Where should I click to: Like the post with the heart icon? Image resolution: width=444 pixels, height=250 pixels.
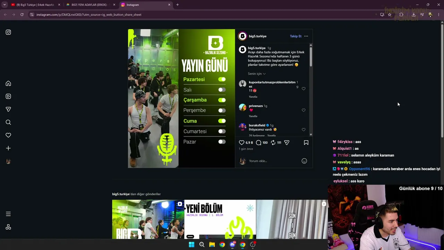[x=242, y=142]
